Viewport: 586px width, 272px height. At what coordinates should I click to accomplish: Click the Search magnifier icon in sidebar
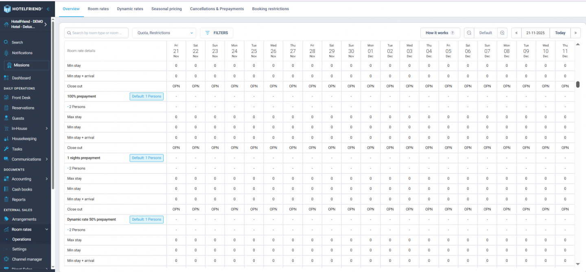[x=6, y=42]
